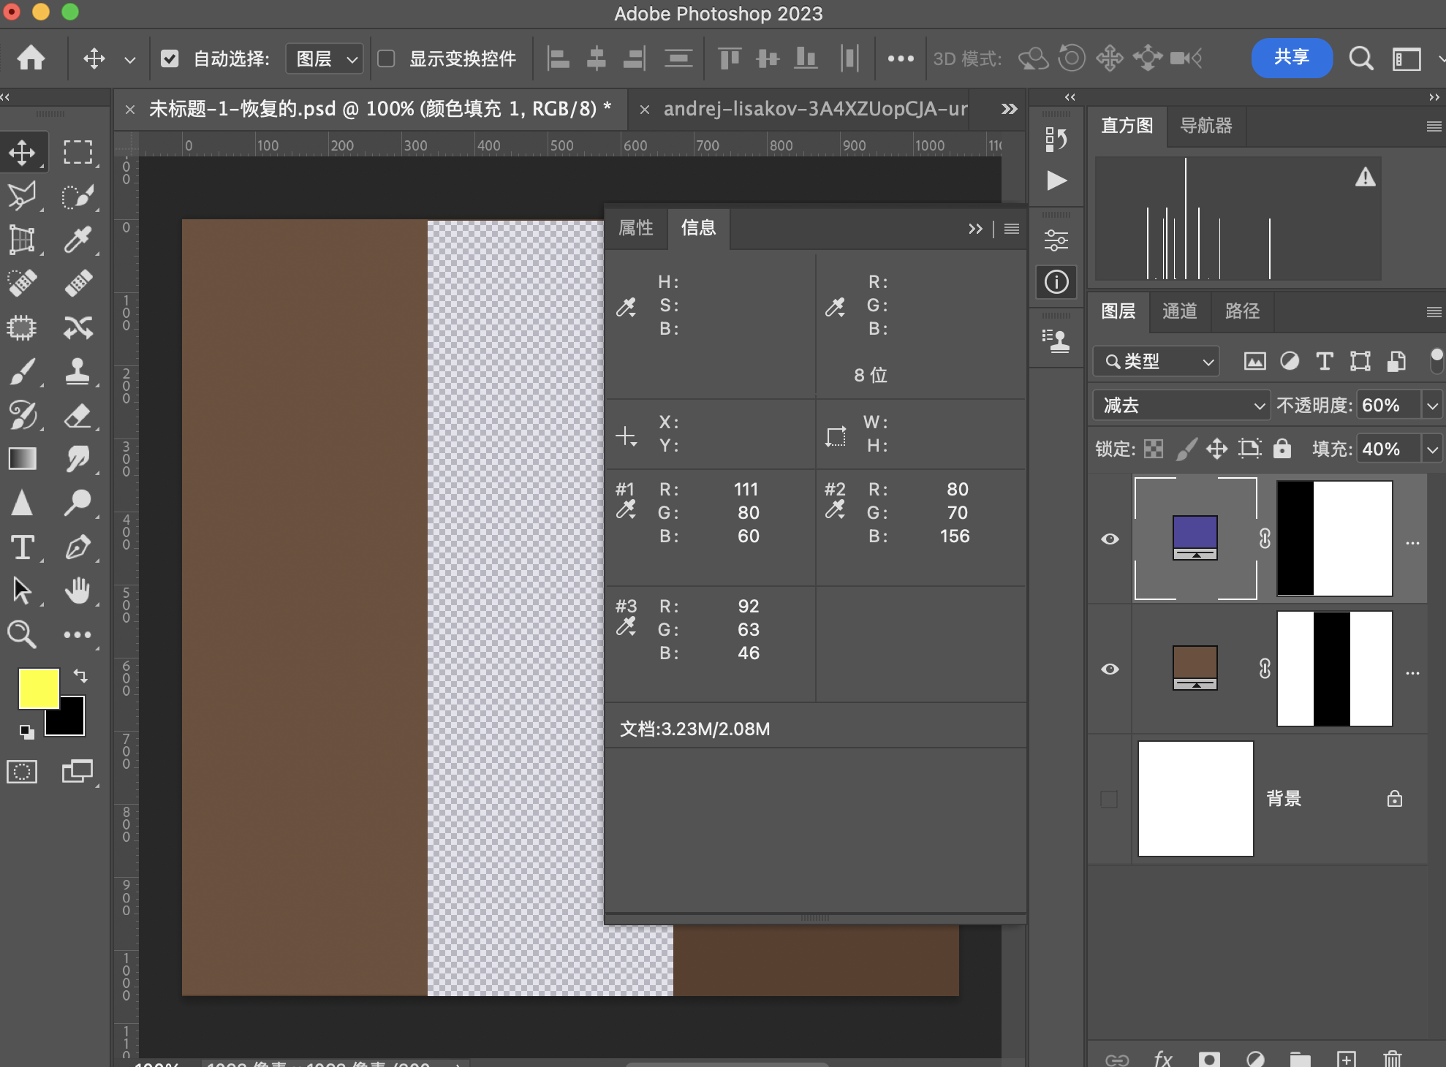
Task: Select the Brush tool
Action: click(22, 371)
